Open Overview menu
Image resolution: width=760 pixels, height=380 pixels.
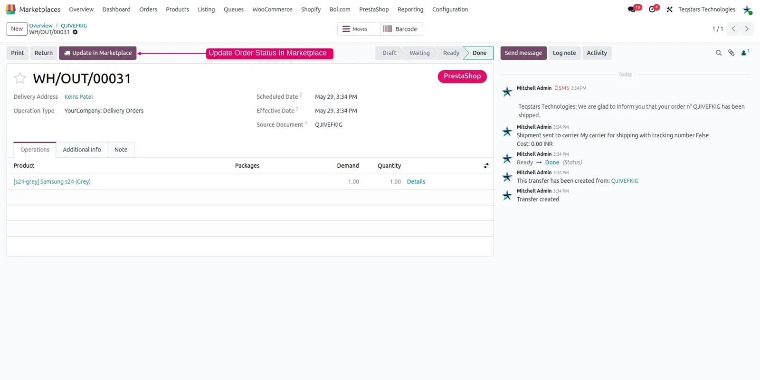(x=81, y=9)
